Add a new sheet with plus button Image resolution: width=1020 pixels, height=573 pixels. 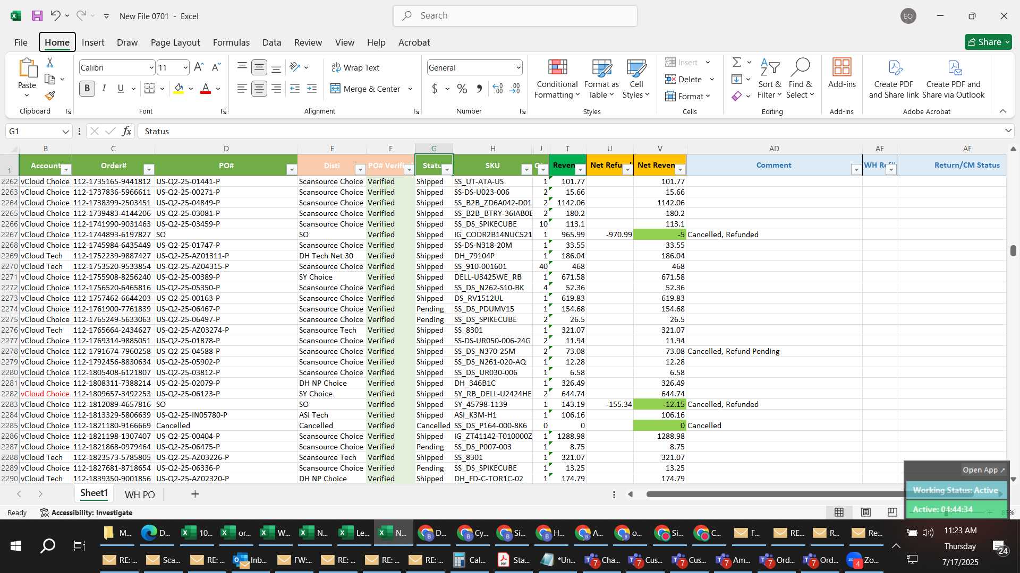click(195, 494)
